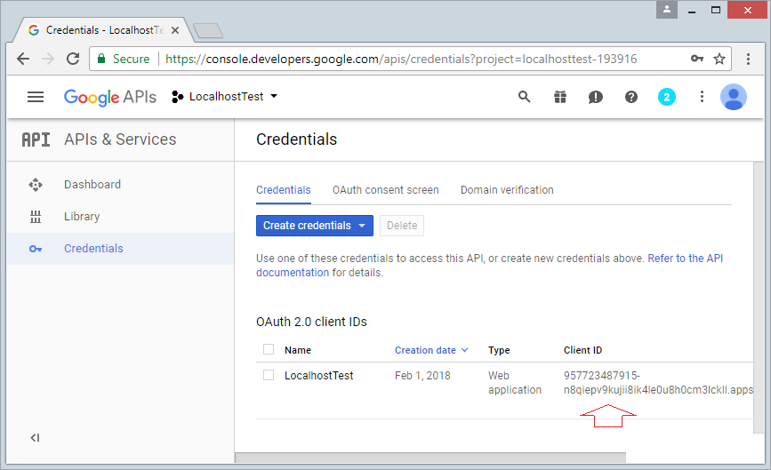Sort by the Creation date column
771x470 pixels.
tap(431, 350)
